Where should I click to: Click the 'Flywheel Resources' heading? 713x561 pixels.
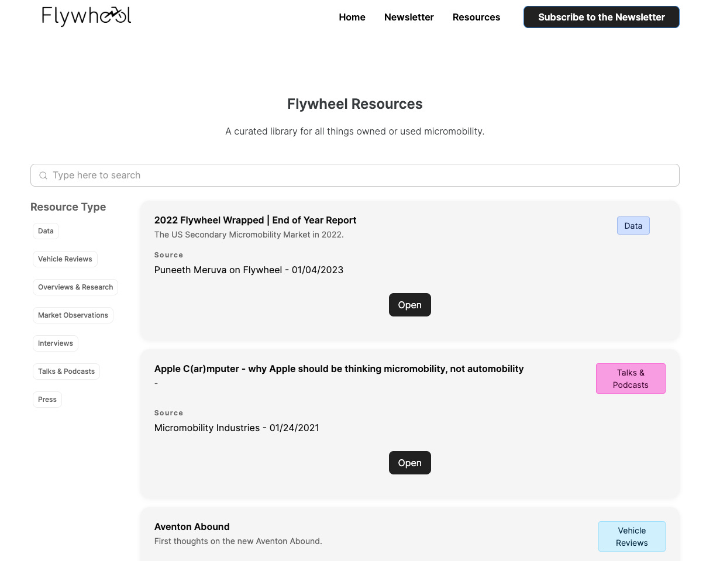(355, 104)
